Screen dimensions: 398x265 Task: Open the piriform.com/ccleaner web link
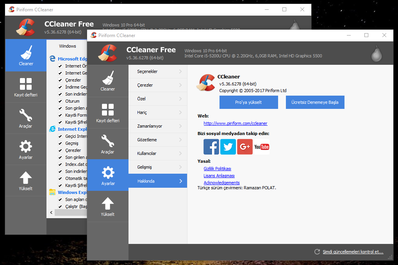point(235,123)
